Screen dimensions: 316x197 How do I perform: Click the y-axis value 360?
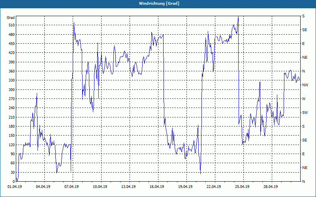point(12,71)
